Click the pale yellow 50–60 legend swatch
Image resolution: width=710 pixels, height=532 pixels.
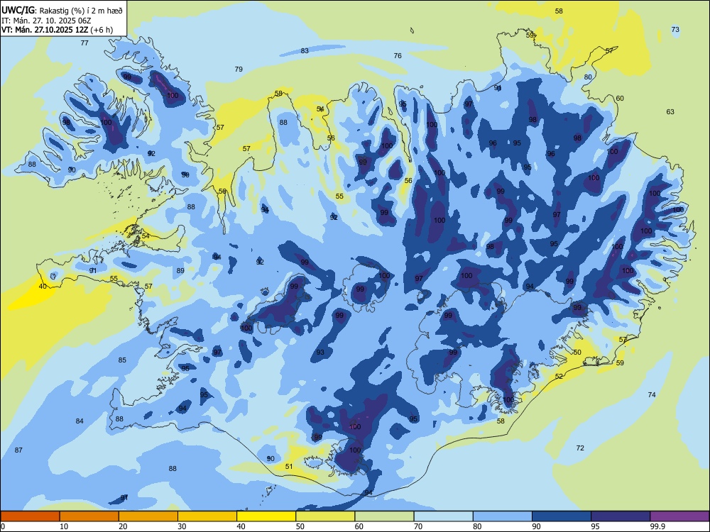point(325,516)
